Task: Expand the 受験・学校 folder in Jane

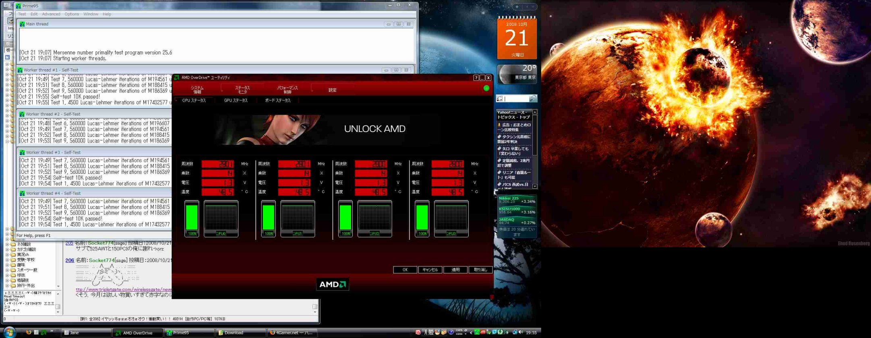Action: click(x=7, y=260)
